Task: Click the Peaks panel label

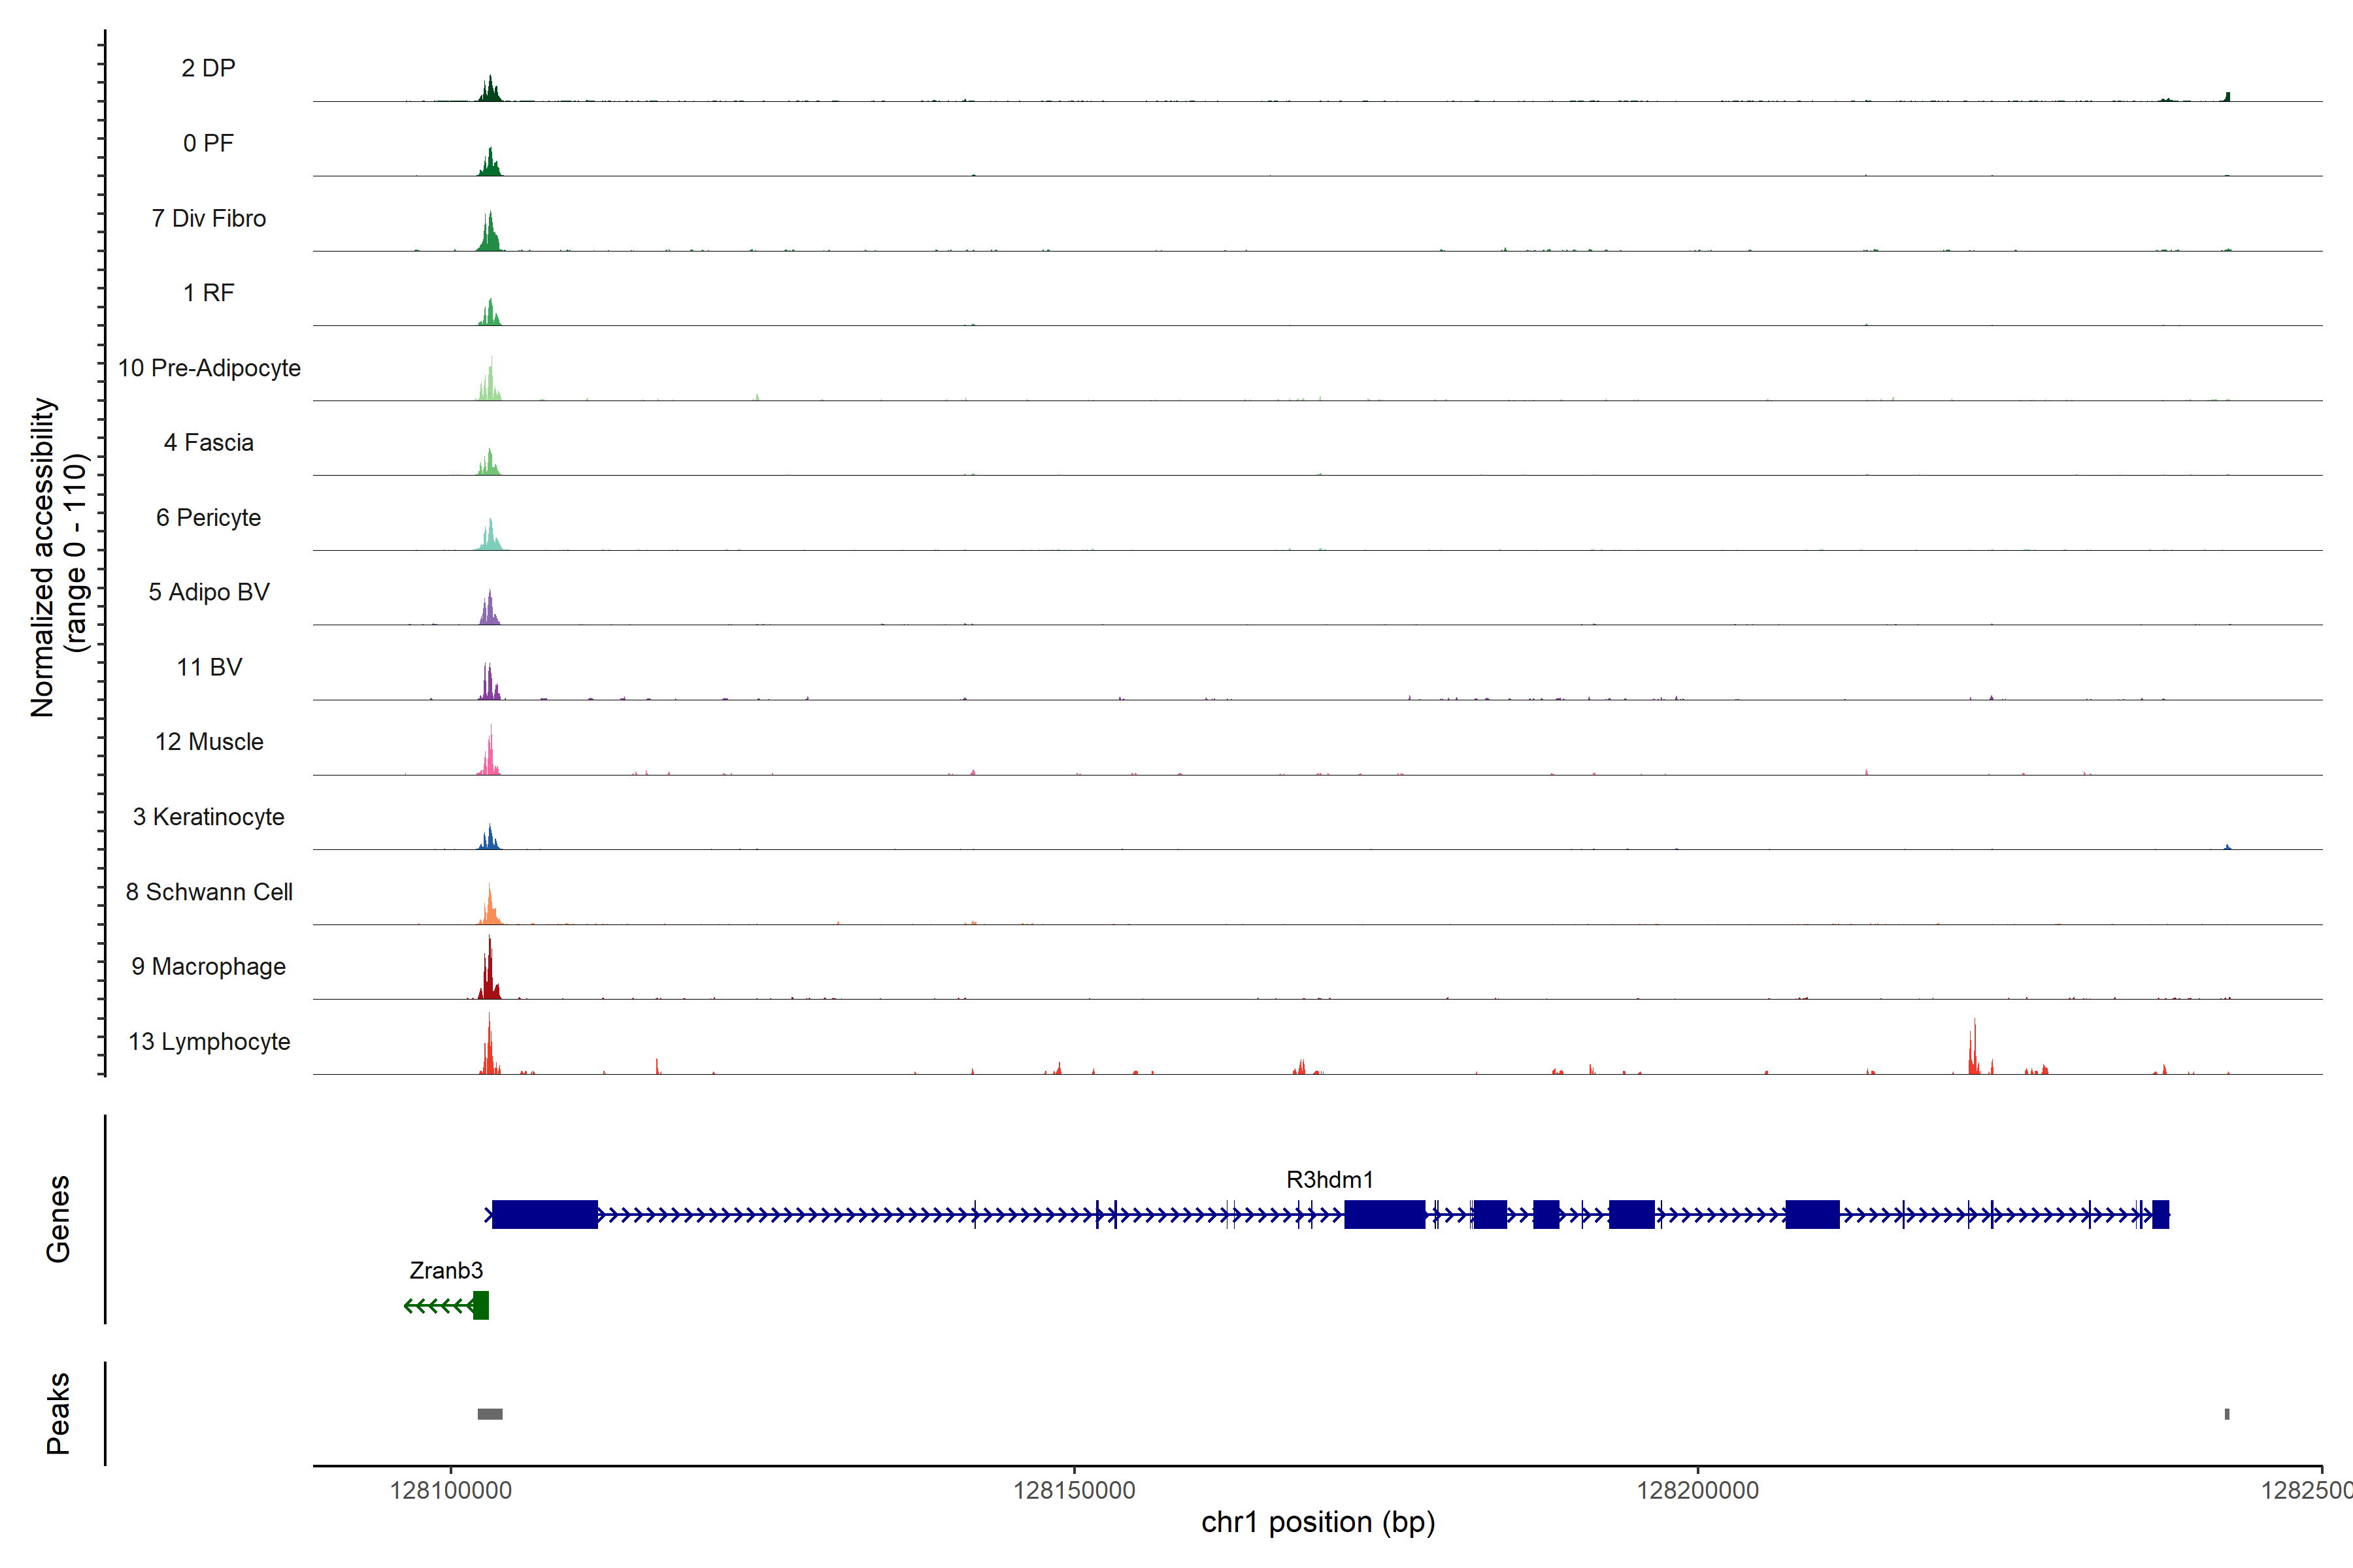Action: click(x=58, y=1413)
